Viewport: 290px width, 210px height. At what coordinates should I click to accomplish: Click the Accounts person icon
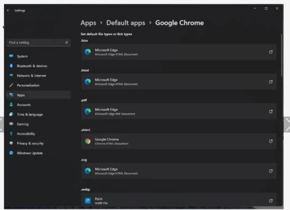pyautogui.click(x=11, y=104)
